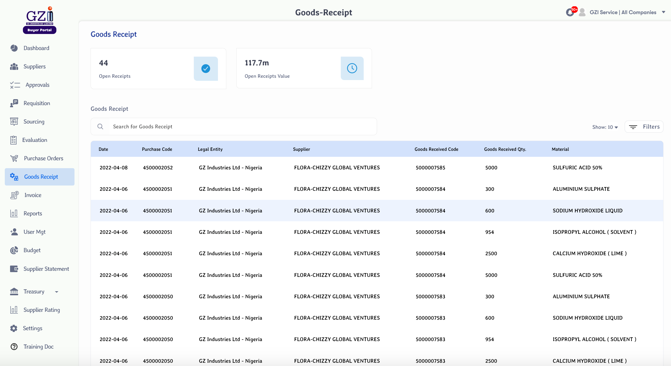Open the Show: 10 rows dropdown
This screenshot has width=671, height=366.
point(605,127)
